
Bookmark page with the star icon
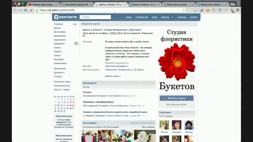coord(183,10)
